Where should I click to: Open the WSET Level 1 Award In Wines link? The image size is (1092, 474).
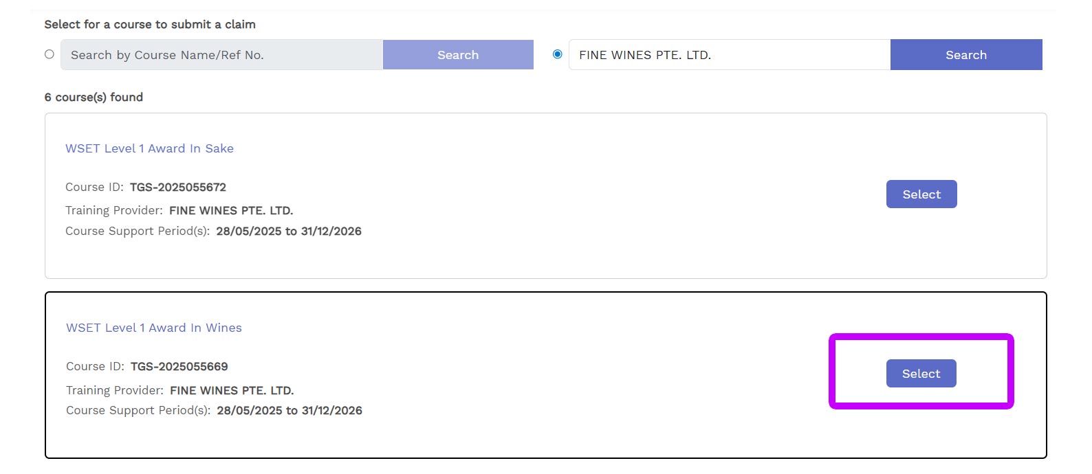tap(154, 328)
